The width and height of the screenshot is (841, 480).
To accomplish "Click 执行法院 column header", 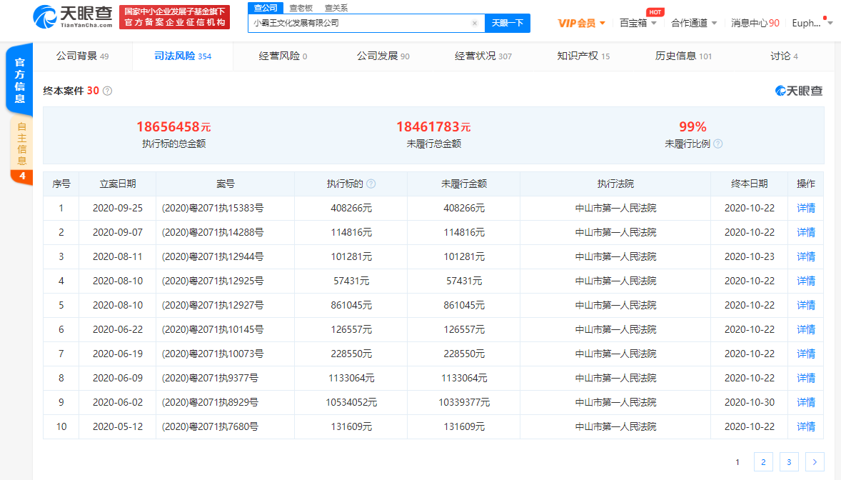I will point(615,184).
